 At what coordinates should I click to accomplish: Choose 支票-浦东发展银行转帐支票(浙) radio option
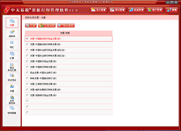27,90
